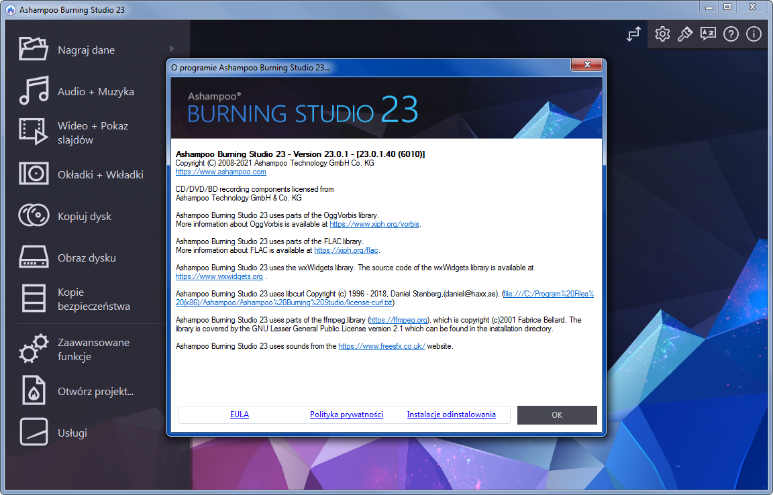Maximize the Ashampoo Burning Studio 23 window

point(727,7)
